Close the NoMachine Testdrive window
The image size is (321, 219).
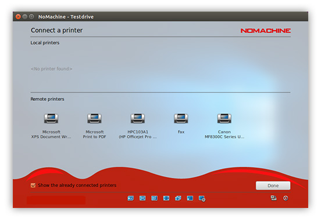[18, 17]
